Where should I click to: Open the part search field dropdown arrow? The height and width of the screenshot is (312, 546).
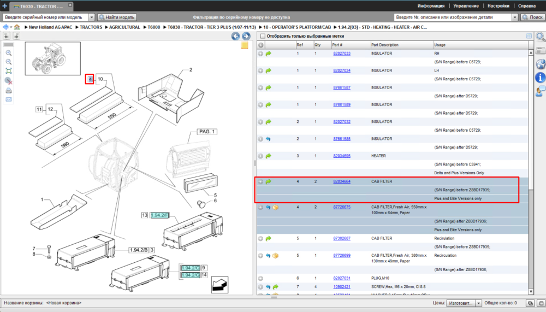(515, 17)
